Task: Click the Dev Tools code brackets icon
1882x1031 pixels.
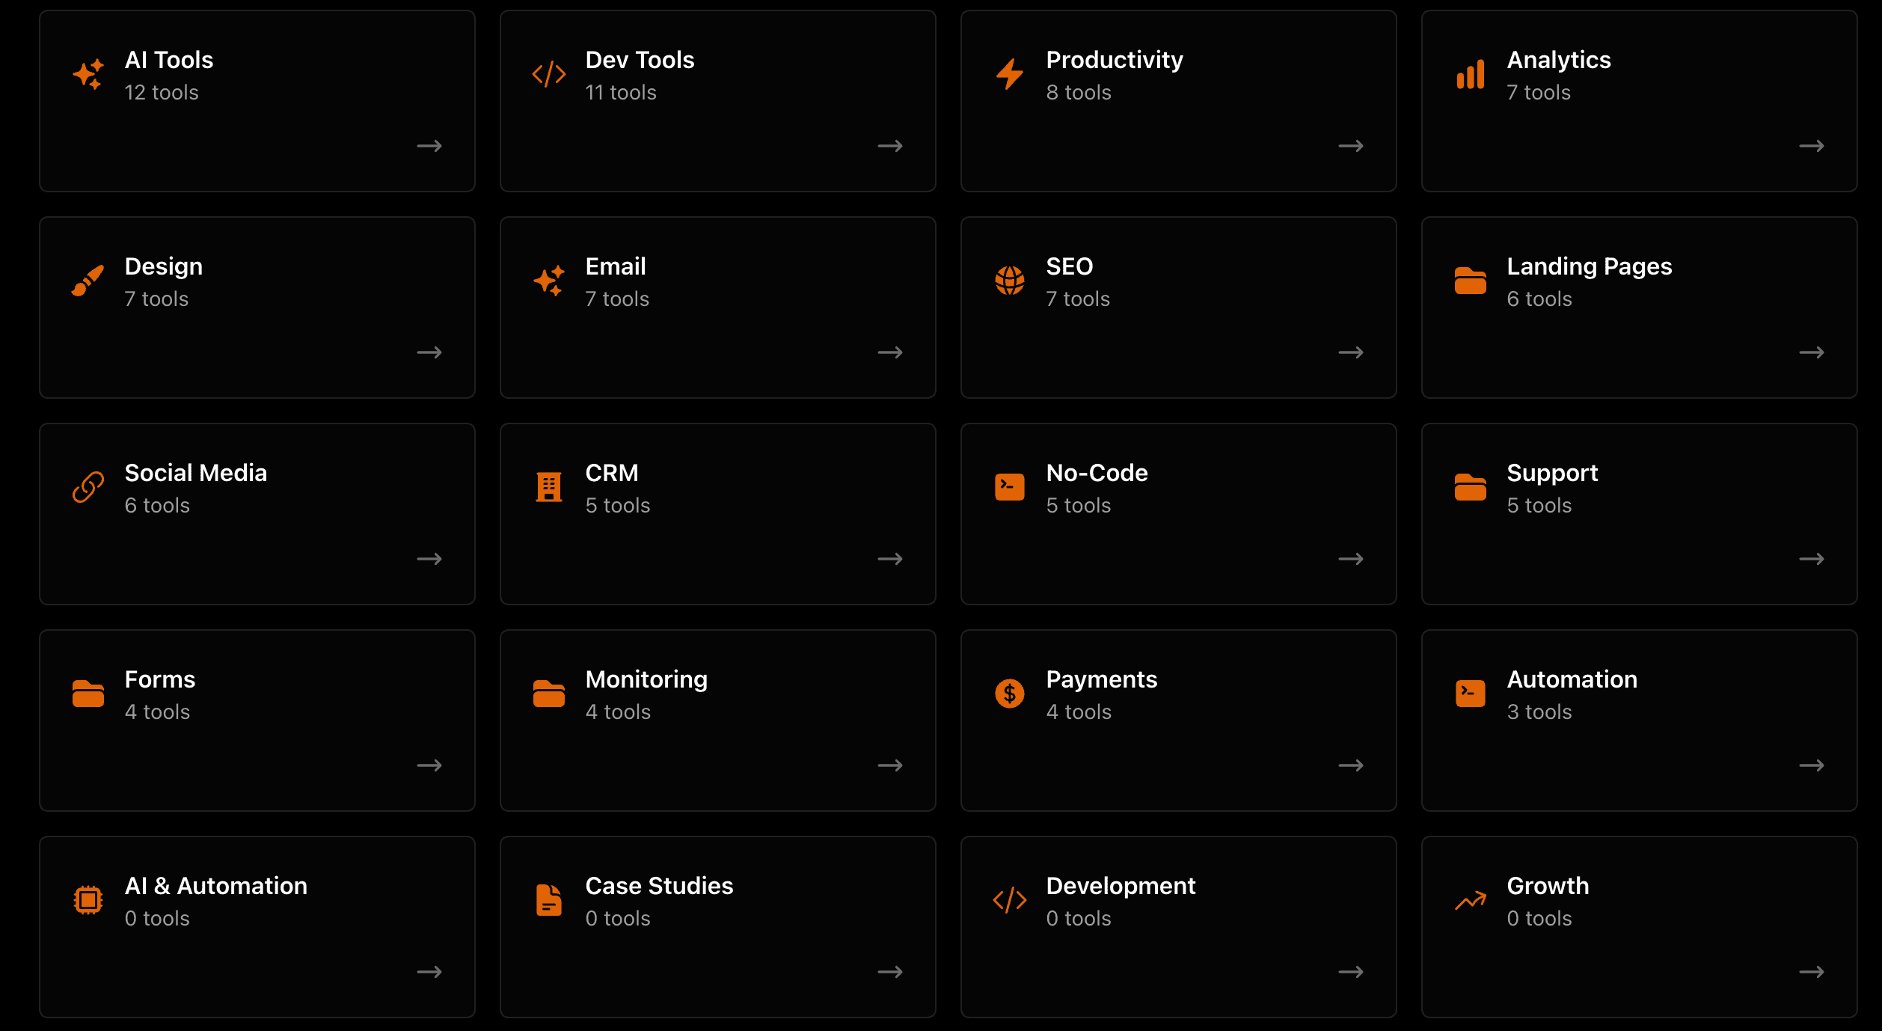Action: click(548, 73)
